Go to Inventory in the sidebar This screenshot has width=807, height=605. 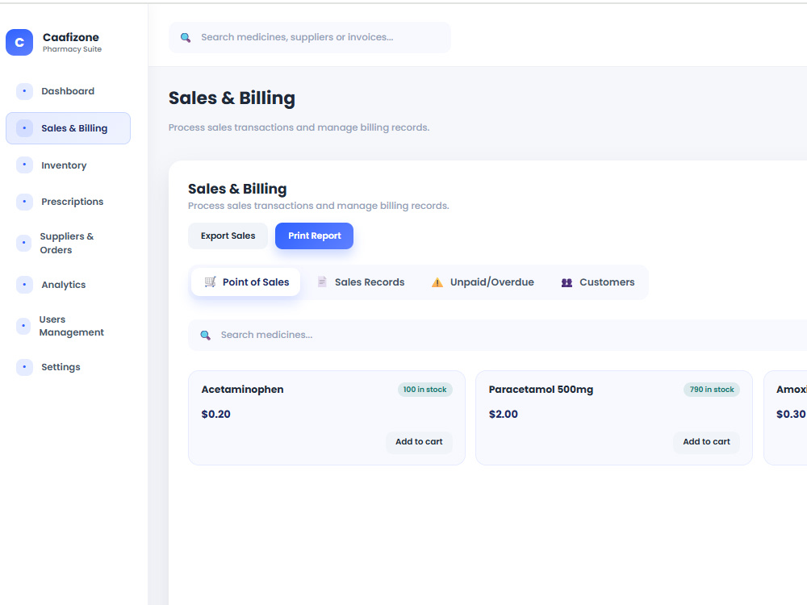68,165
